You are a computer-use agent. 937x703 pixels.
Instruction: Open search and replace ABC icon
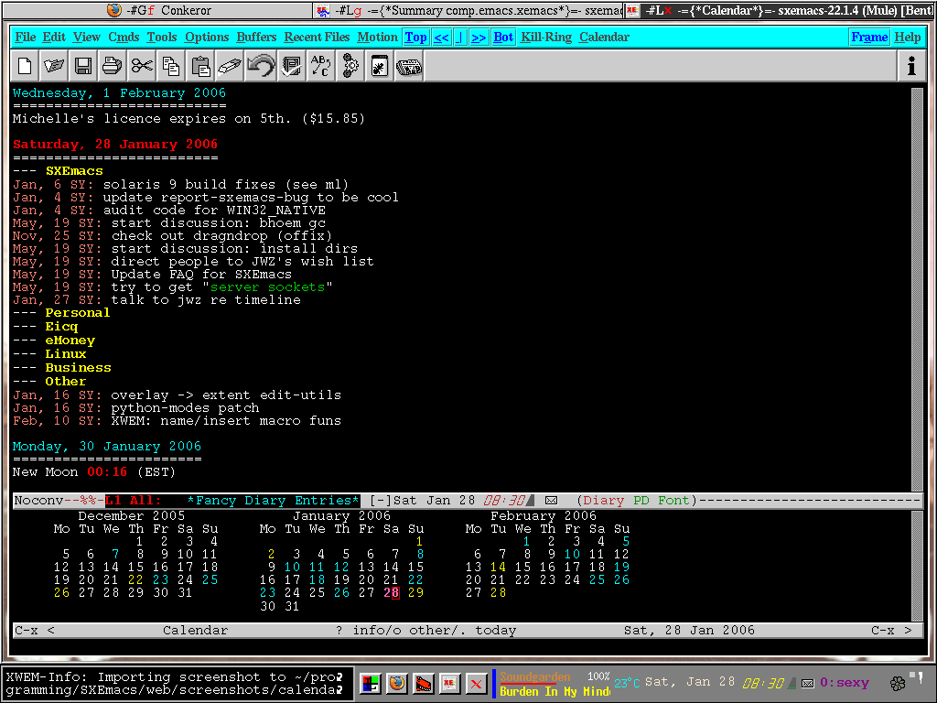320,66
